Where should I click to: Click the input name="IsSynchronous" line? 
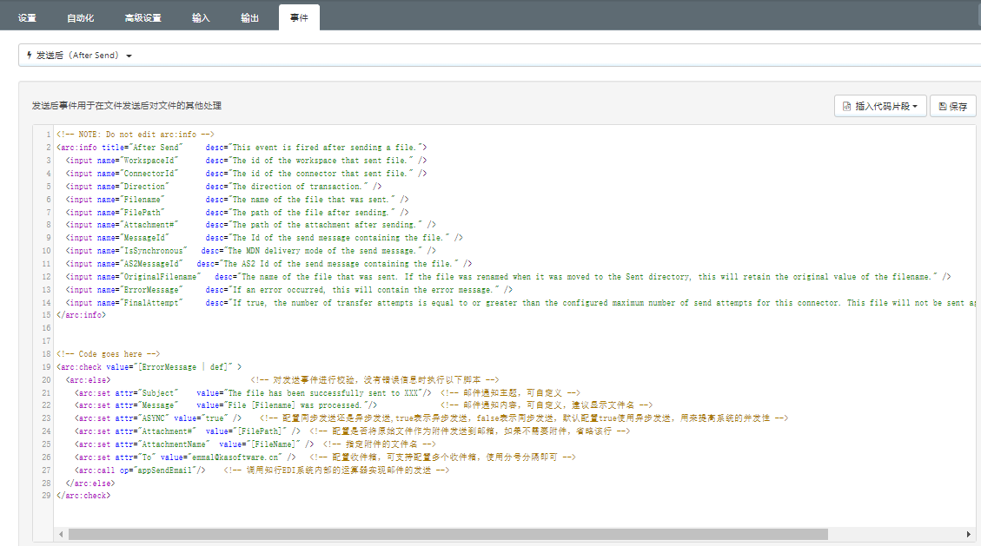click(251, 251)
